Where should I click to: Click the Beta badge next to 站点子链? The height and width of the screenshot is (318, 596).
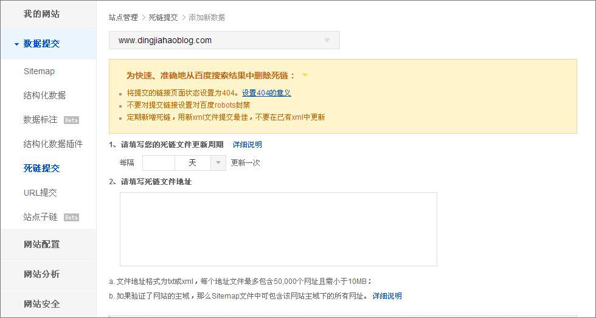(71, 218)
